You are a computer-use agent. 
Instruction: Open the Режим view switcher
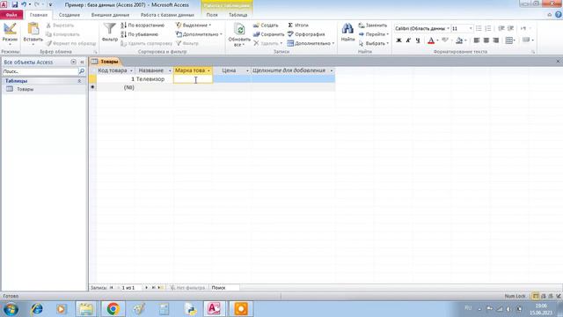(x=10, y=34)
